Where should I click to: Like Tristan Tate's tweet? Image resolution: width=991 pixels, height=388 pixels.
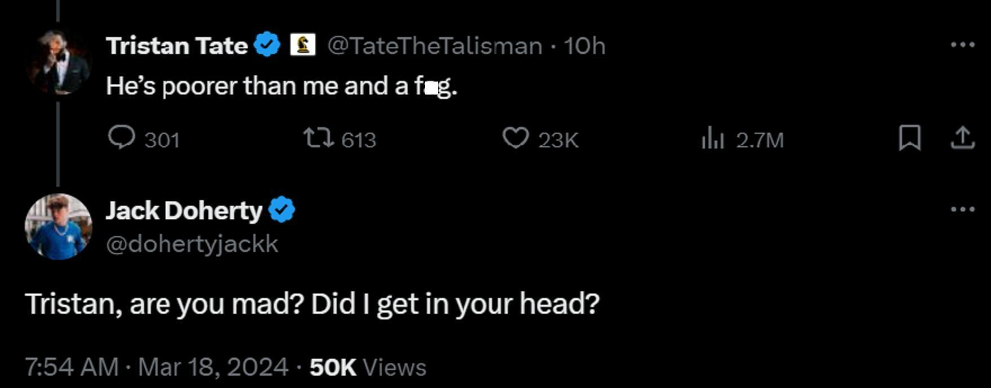[x=515, y=138]
